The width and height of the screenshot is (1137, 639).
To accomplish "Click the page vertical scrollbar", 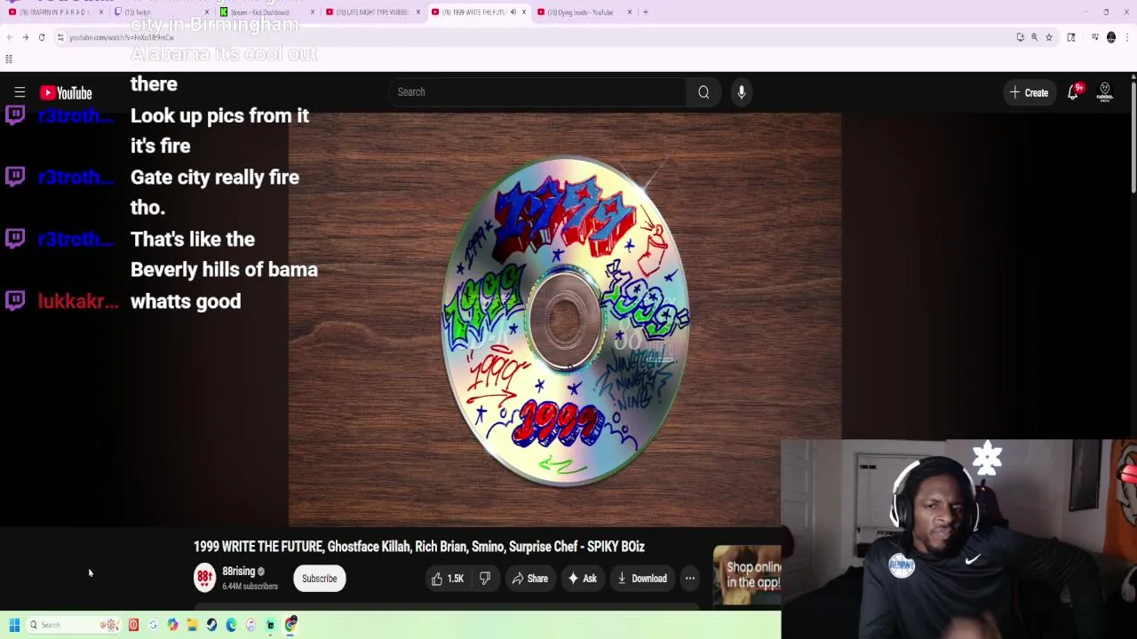I will [x=1133, y=138].
